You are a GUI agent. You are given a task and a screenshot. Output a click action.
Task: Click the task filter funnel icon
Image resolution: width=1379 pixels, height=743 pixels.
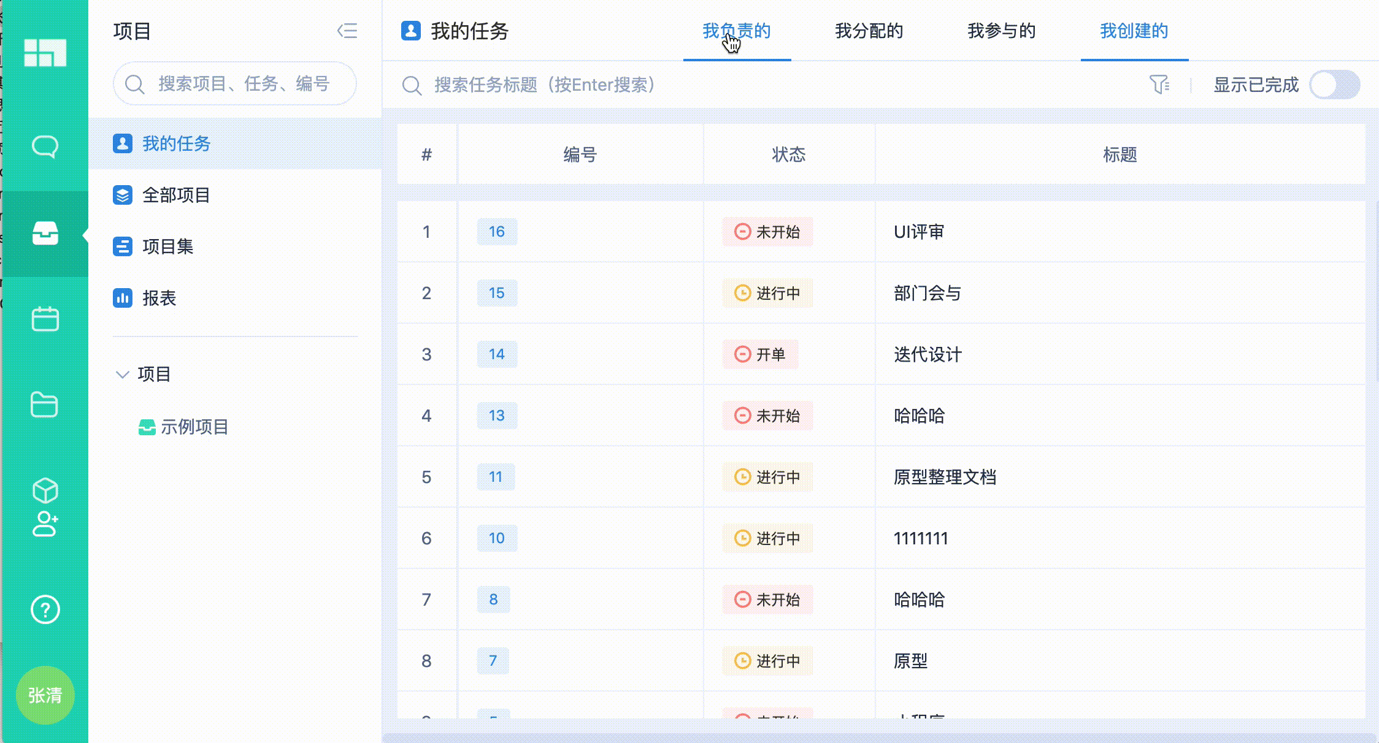click(x=1159, y=85)
